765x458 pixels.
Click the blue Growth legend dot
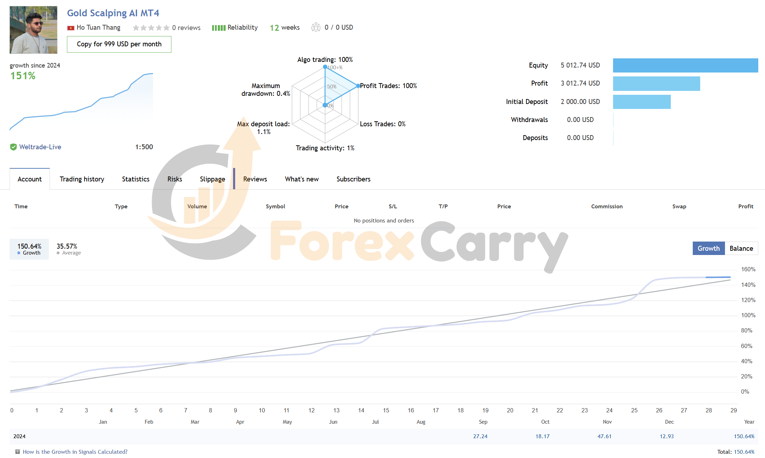click(19, 253)
